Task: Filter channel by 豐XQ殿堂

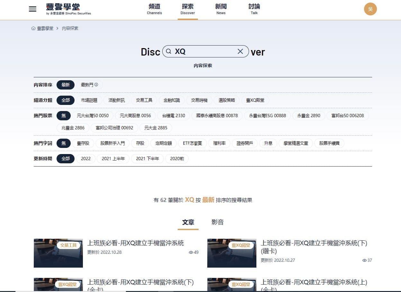Action: [x=255, y=100]
